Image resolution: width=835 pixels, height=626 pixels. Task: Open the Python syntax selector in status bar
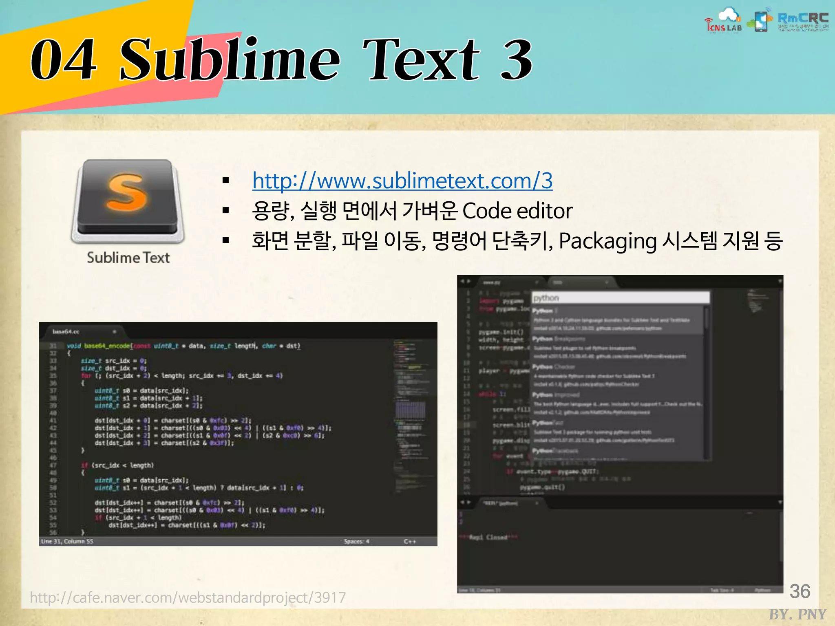coord(762,590)
